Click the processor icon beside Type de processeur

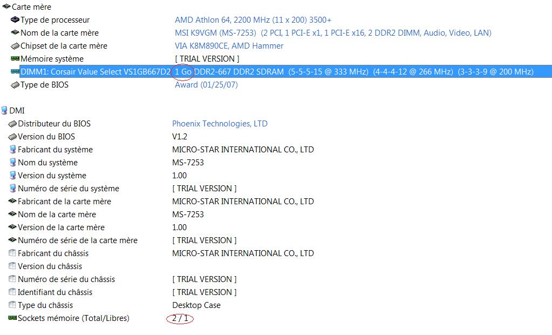pos(15,19)
